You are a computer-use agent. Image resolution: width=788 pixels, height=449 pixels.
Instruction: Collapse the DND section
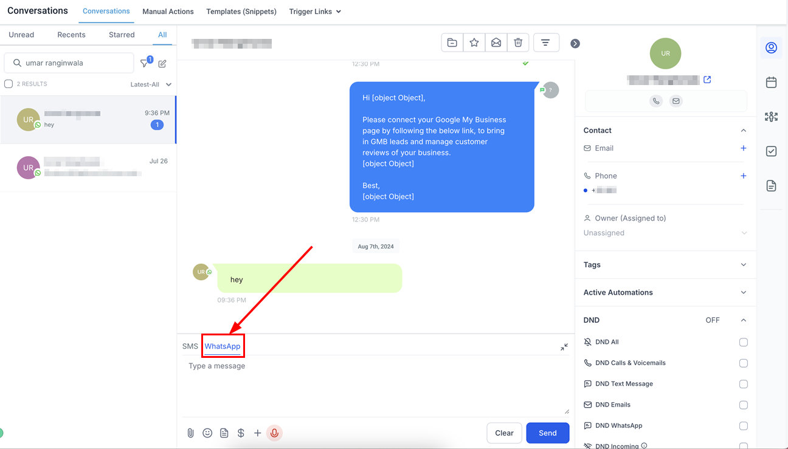coord(743,320)
